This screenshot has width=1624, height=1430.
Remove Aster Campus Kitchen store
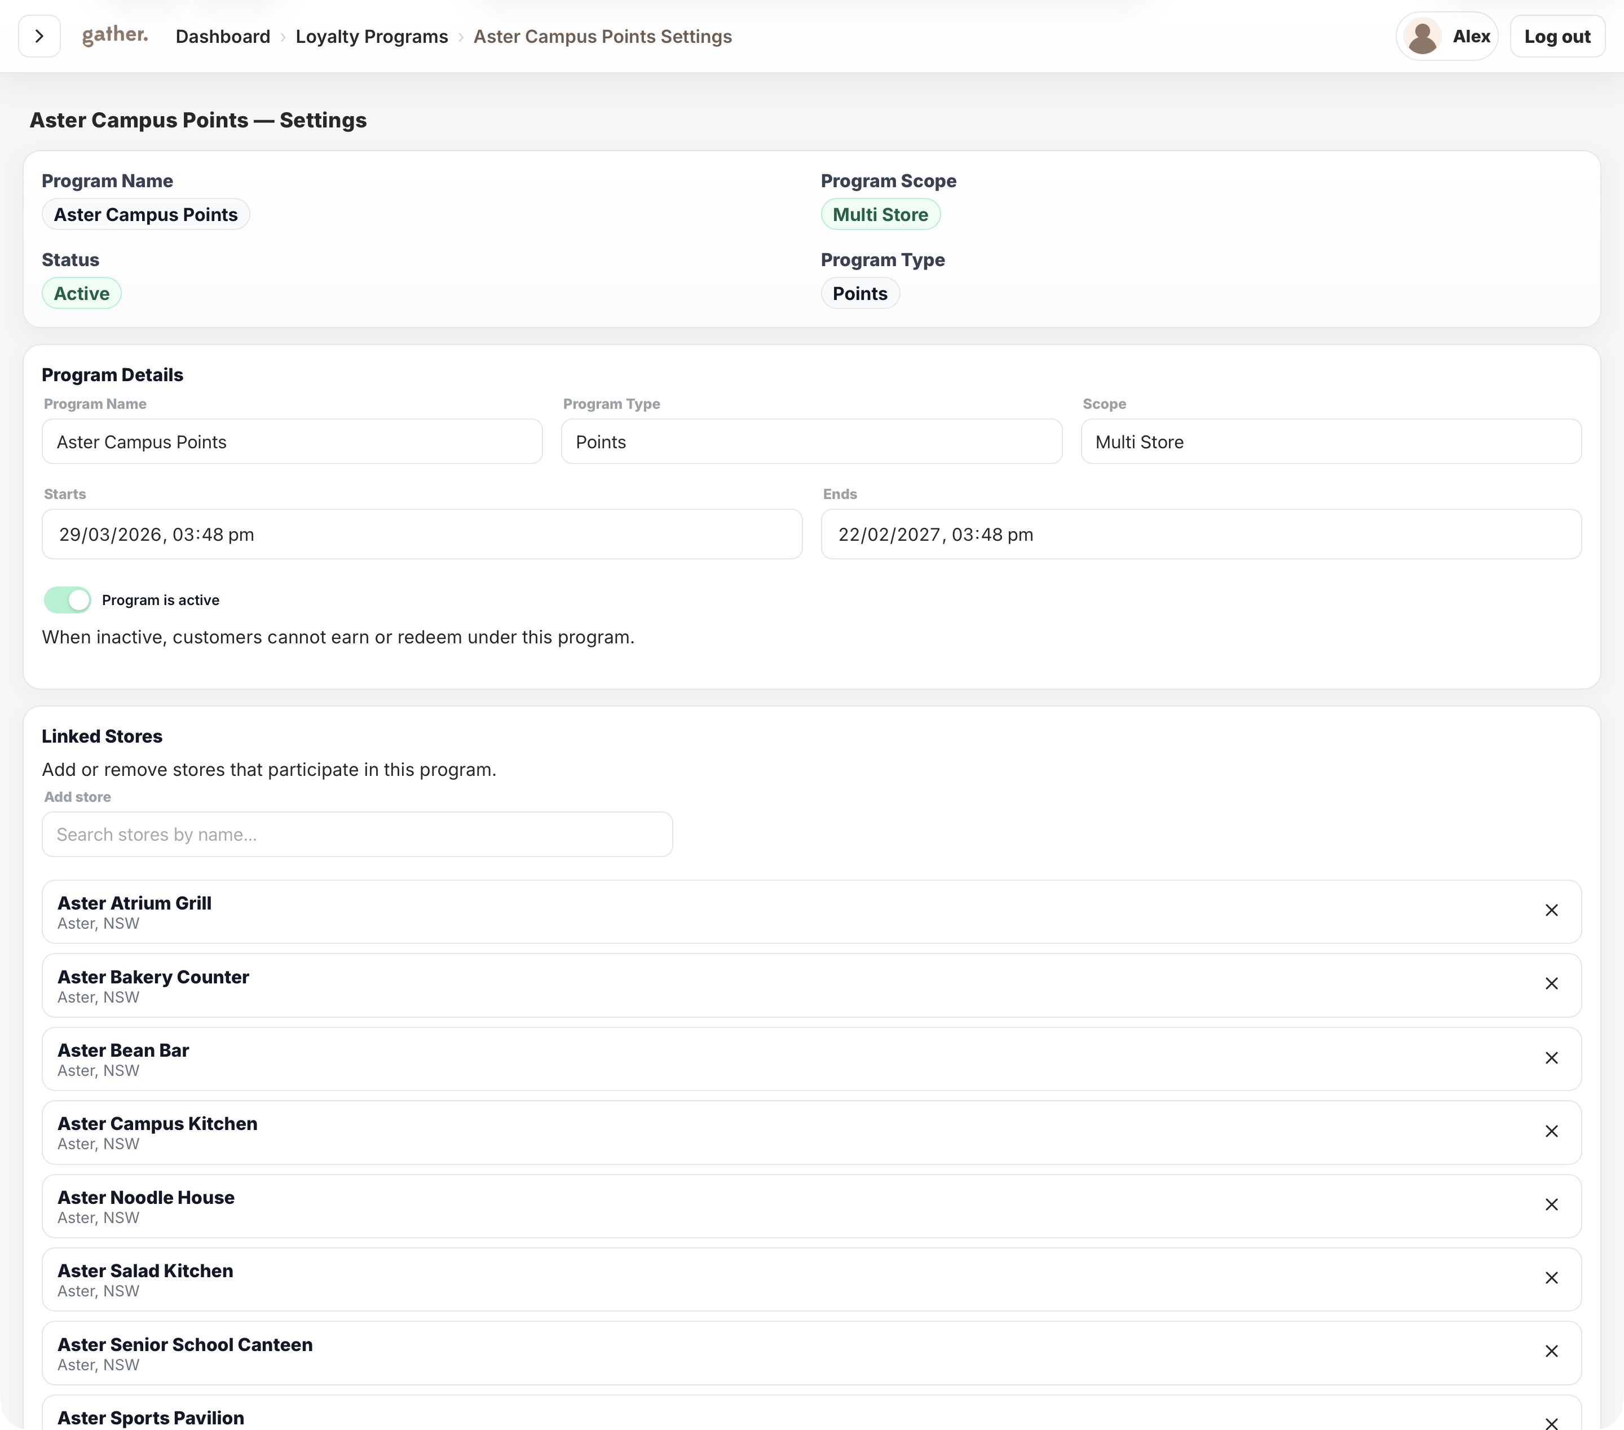point(1551,1131)
